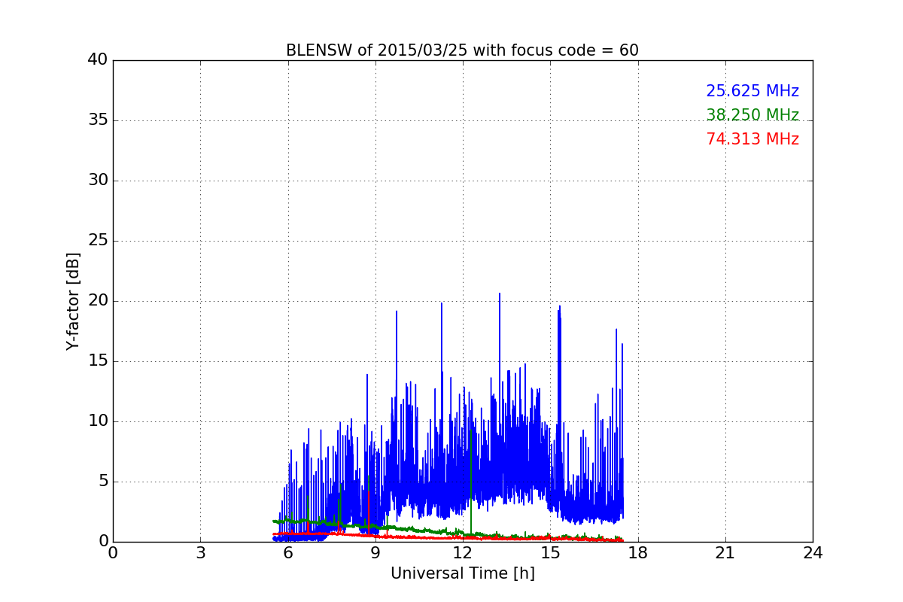Click the plot title mentioning BLENSW
The height and width of the screenshot is (602, 903).
point(462,50)
